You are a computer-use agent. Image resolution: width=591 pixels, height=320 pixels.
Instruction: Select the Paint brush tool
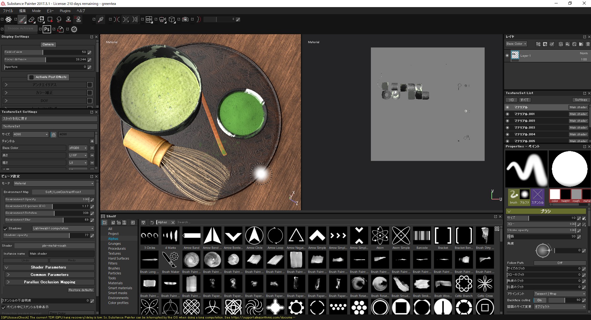tap(22, 19)
